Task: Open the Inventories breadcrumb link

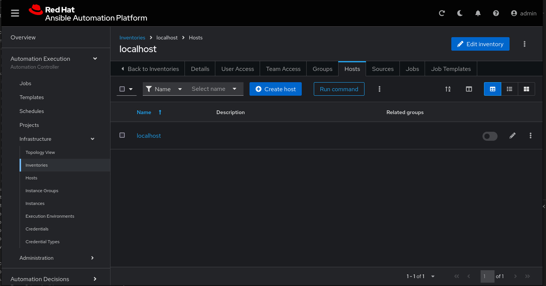Action: pyautogui.click(x=132, y=38)
